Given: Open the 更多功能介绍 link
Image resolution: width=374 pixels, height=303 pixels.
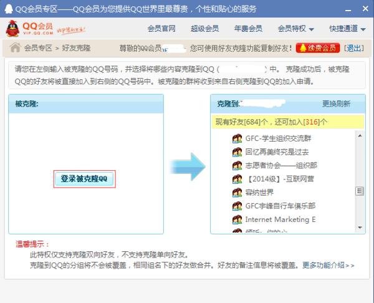Looking at the screenshot, I should coord(328,265).
